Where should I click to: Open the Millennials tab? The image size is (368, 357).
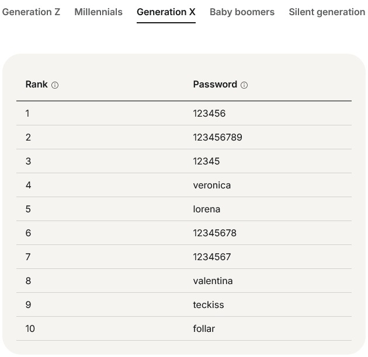pyautogui.click(x=98, y=12)
